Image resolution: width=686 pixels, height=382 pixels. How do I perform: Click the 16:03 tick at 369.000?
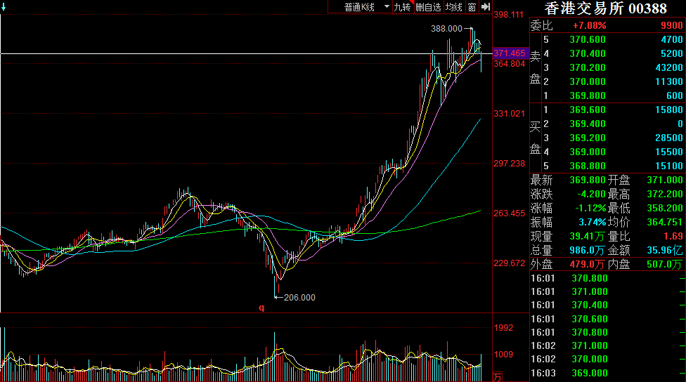click(589, 373)
